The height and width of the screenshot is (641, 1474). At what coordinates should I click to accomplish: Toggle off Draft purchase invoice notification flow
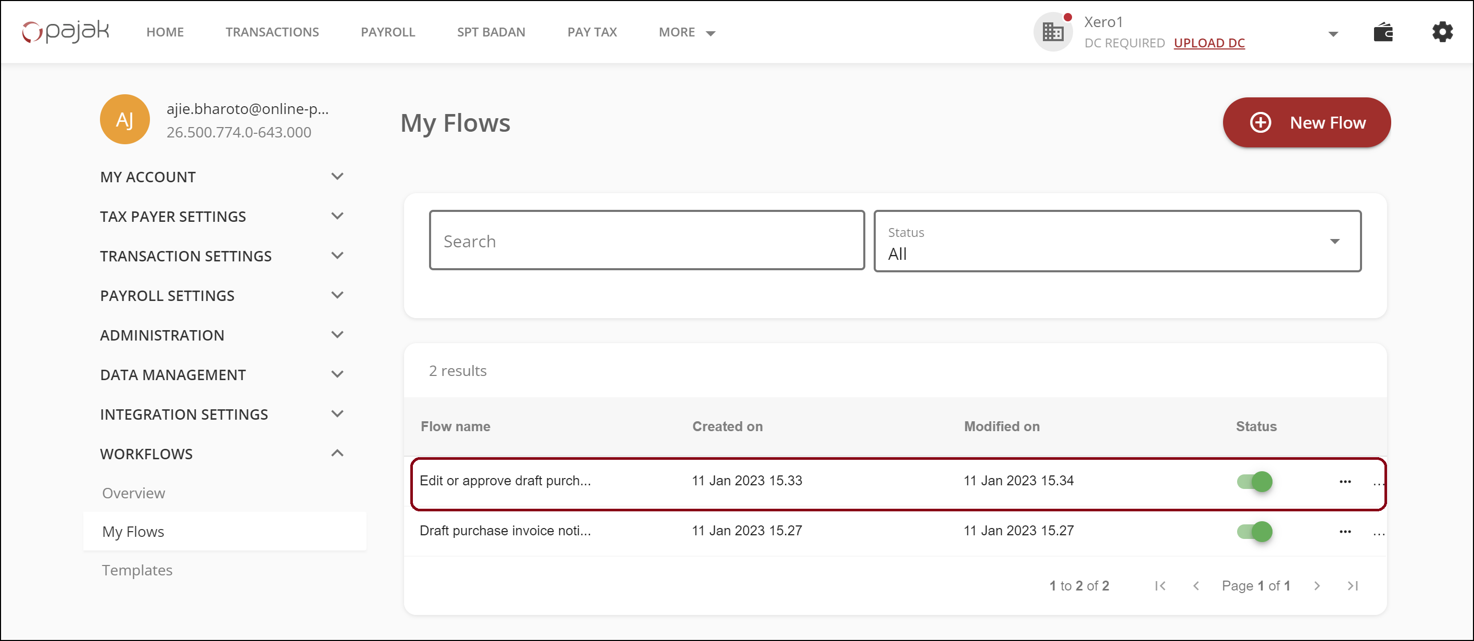click(1254, 532)
